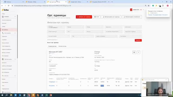Click the browser back arrow

point(2,6)
